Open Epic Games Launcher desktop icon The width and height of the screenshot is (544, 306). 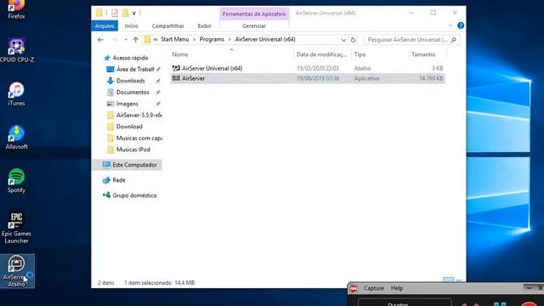click(x=16, y=229)
